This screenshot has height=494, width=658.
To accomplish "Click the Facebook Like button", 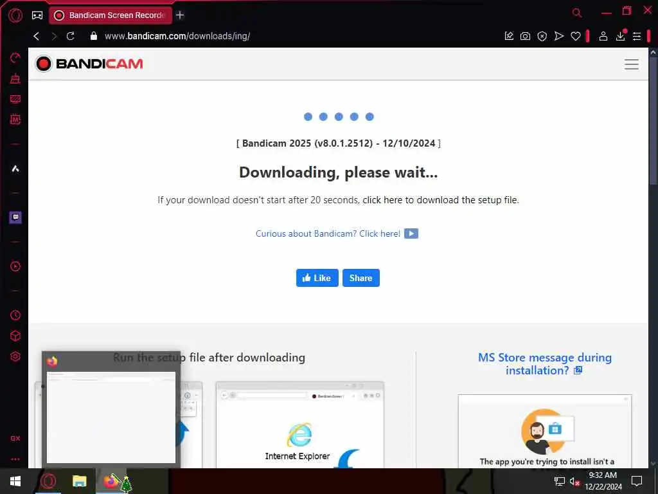I will 317,278.
